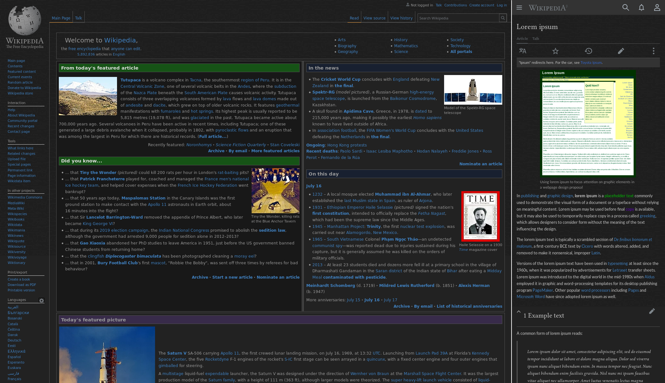
Task: Edit Example text section with pencil icon
Action: pyautogui.click(x=652, y=311)
